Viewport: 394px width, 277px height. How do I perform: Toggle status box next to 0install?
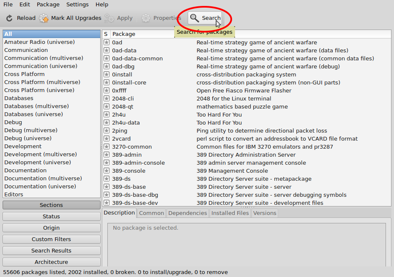click(x=107, y=74)
